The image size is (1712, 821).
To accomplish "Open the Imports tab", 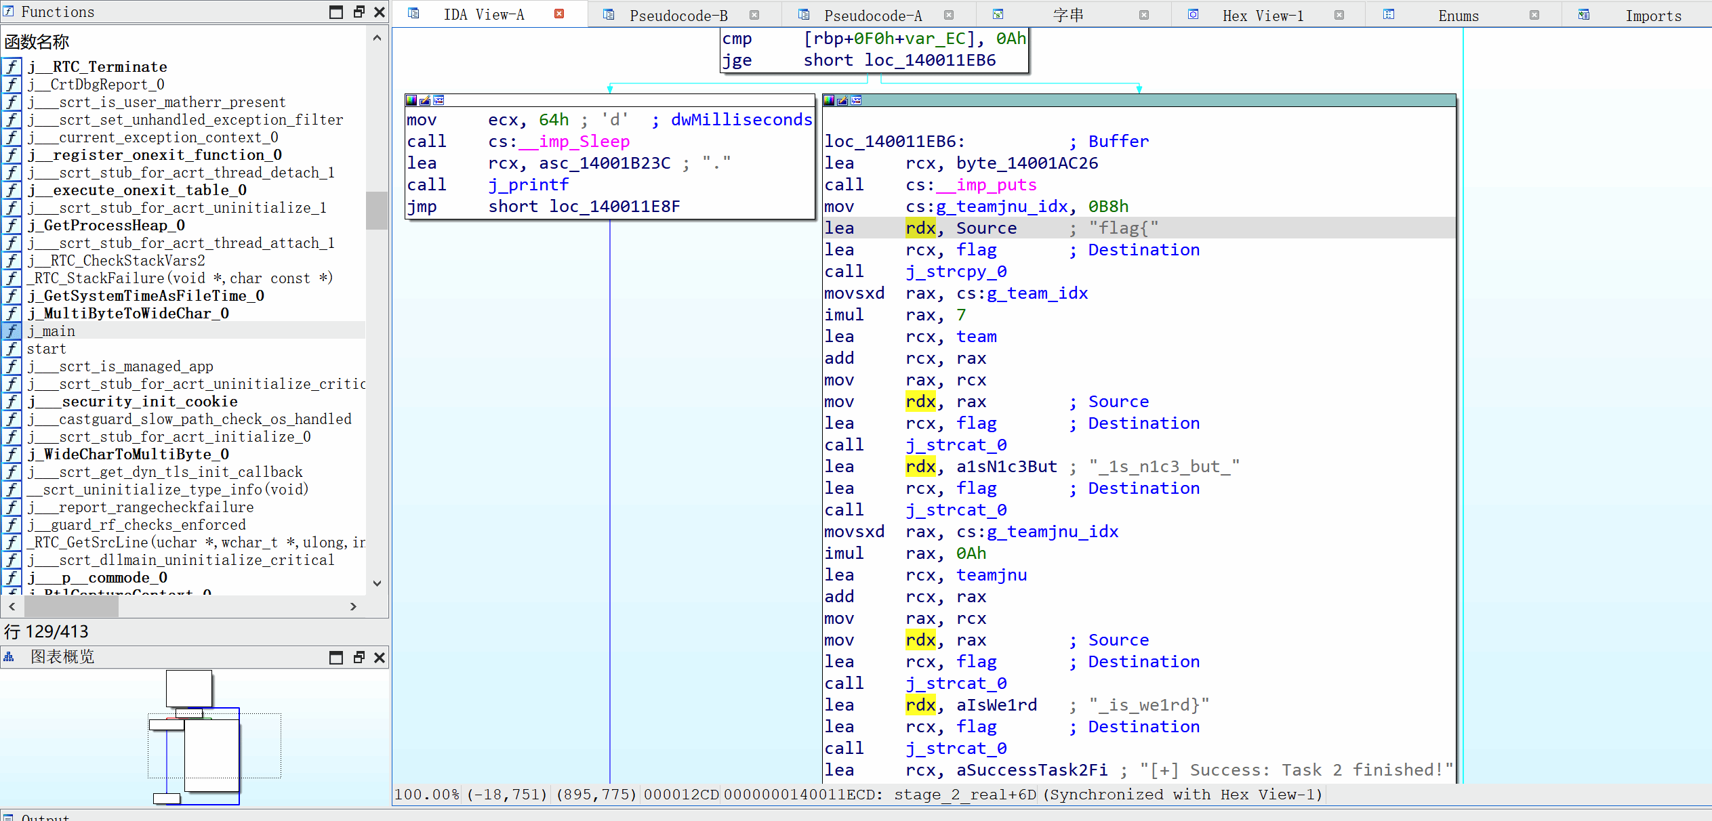I will (1653, 15).
